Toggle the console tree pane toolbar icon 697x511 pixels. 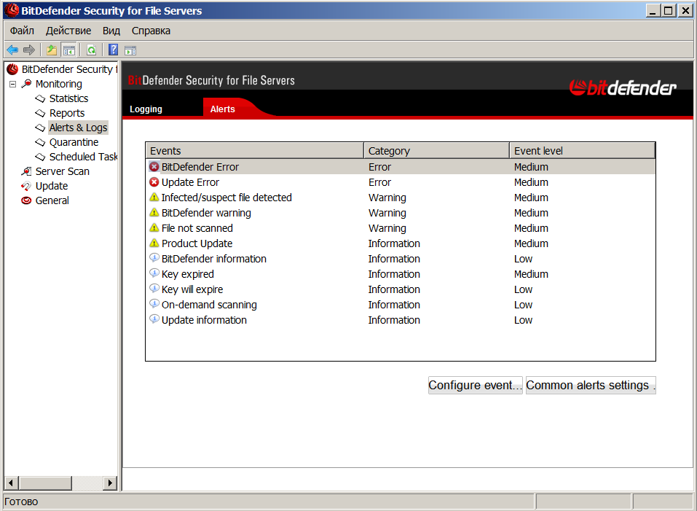(x=69, y=50)
